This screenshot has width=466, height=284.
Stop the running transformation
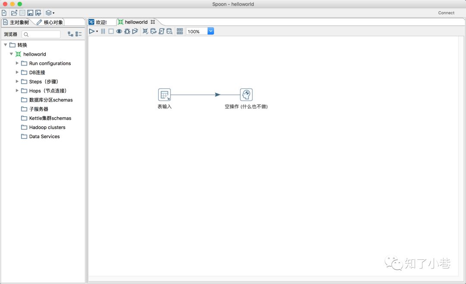tap(111, 31)
